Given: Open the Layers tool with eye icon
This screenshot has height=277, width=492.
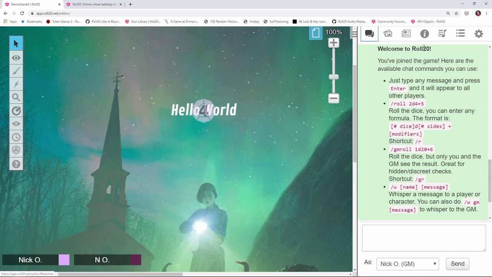Looking at the screenshot, I should pyautogui.click(x=16, y=58).
